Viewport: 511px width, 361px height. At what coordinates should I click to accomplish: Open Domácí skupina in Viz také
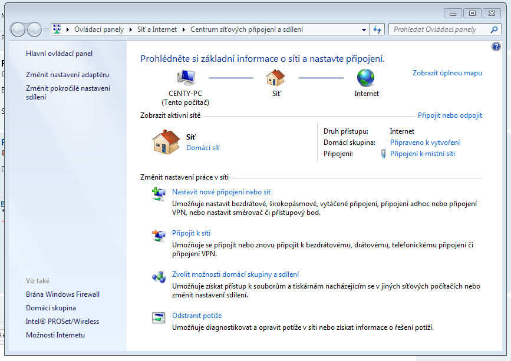click(x=51, y=308)
